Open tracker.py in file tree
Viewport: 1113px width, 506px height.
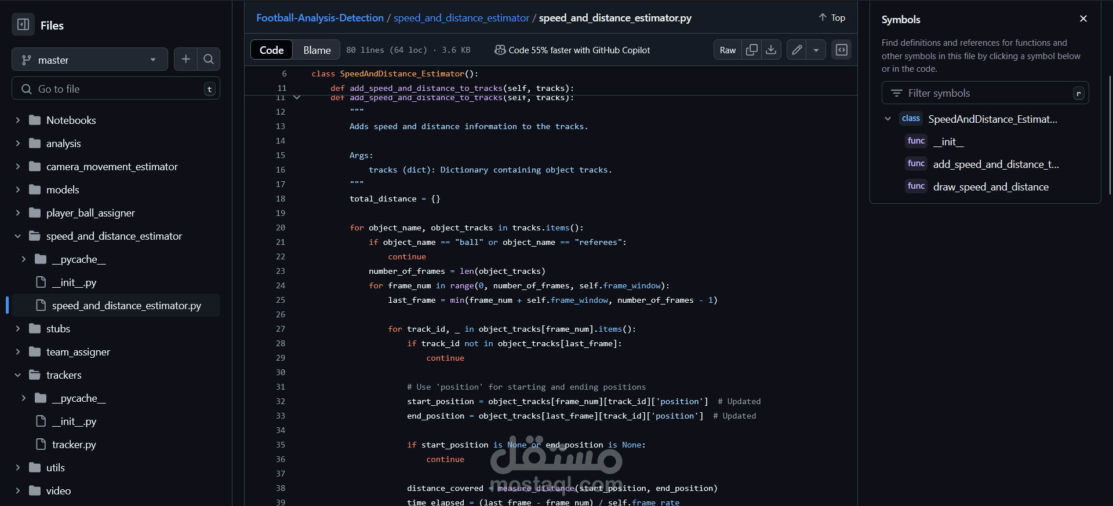click(x=74, y=444)
